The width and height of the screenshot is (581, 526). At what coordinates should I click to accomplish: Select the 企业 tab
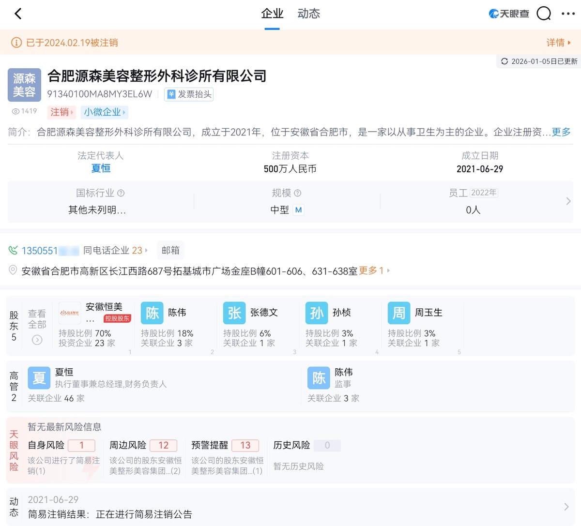[272, 14]
